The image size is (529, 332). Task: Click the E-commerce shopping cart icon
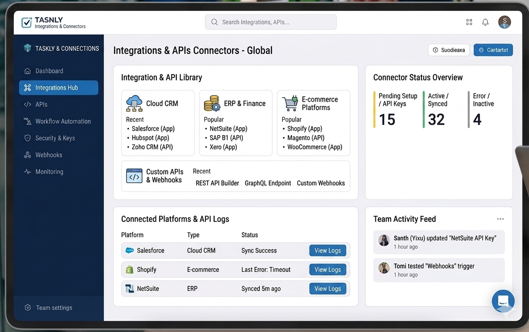290,103
